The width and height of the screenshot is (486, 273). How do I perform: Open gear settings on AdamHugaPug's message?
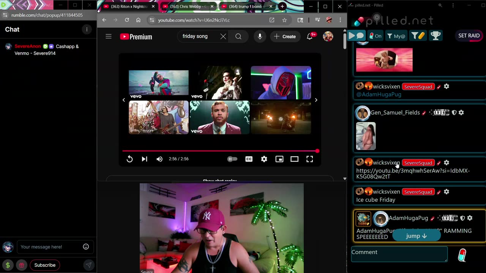tap(470, 218)
